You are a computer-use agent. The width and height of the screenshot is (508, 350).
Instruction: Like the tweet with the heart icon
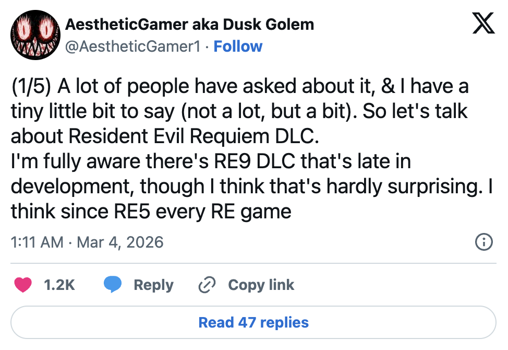point(22,285)
